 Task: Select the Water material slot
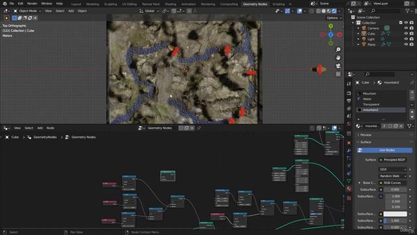pyautogui.click(x=381, y=99)
